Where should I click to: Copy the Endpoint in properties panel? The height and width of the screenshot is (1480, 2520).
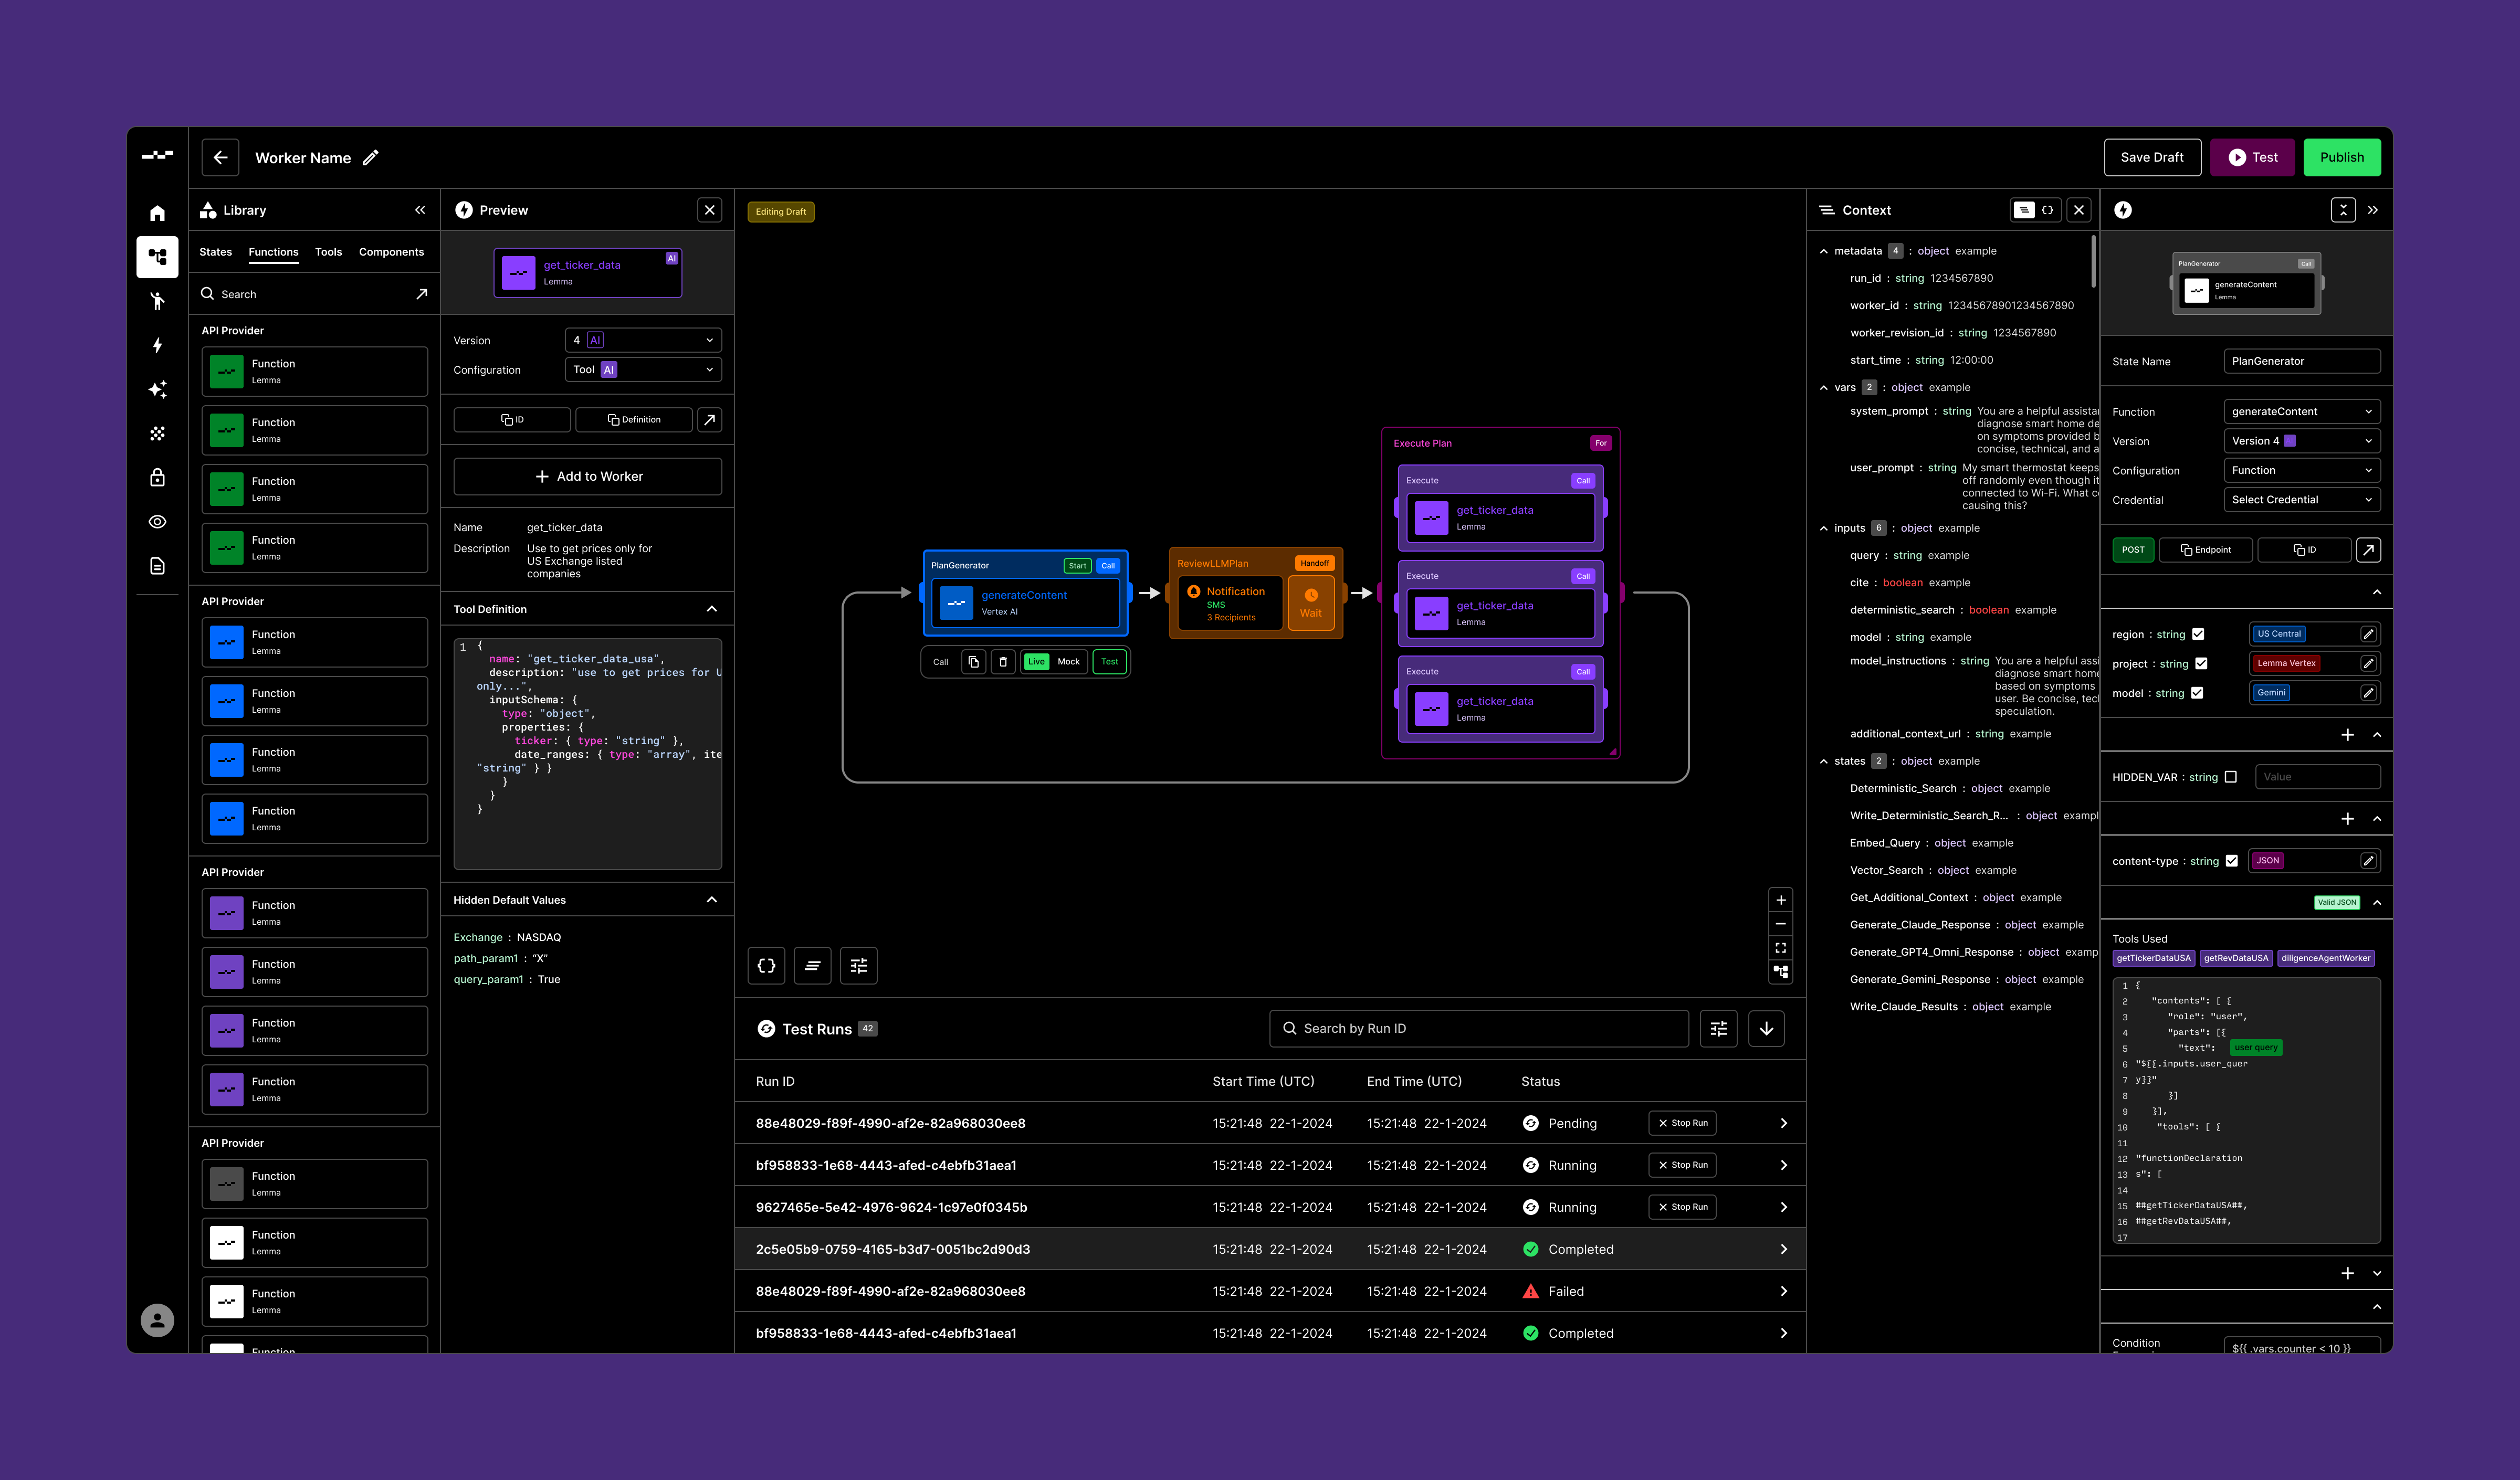pos(2206,550)
